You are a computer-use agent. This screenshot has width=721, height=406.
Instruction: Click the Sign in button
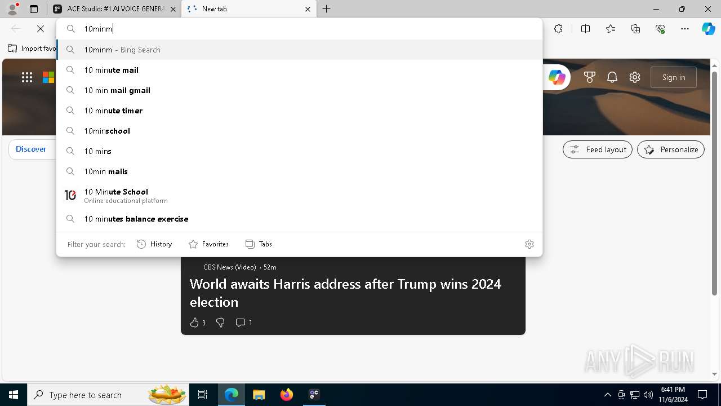click(674, 77)
